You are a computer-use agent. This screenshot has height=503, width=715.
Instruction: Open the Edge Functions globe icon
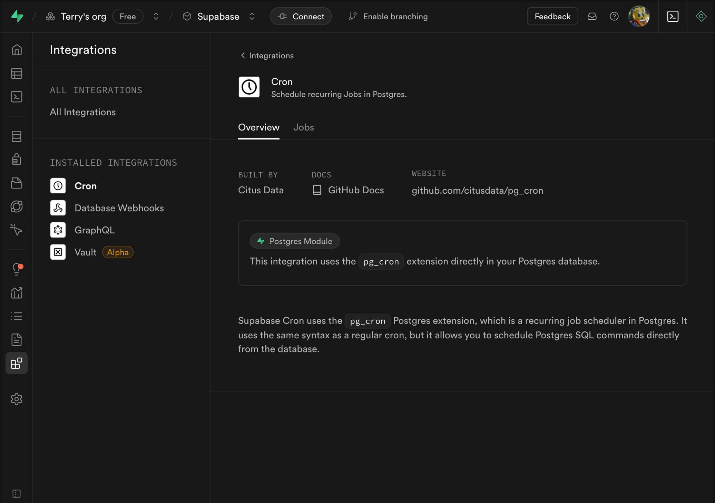click(17, 206)
